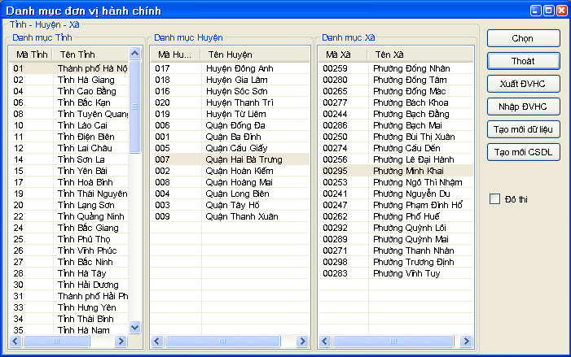Select Tỉnh Bắc Ninh row
The image size is (571, 357).
pyautogui.click(x=68, y=262)
